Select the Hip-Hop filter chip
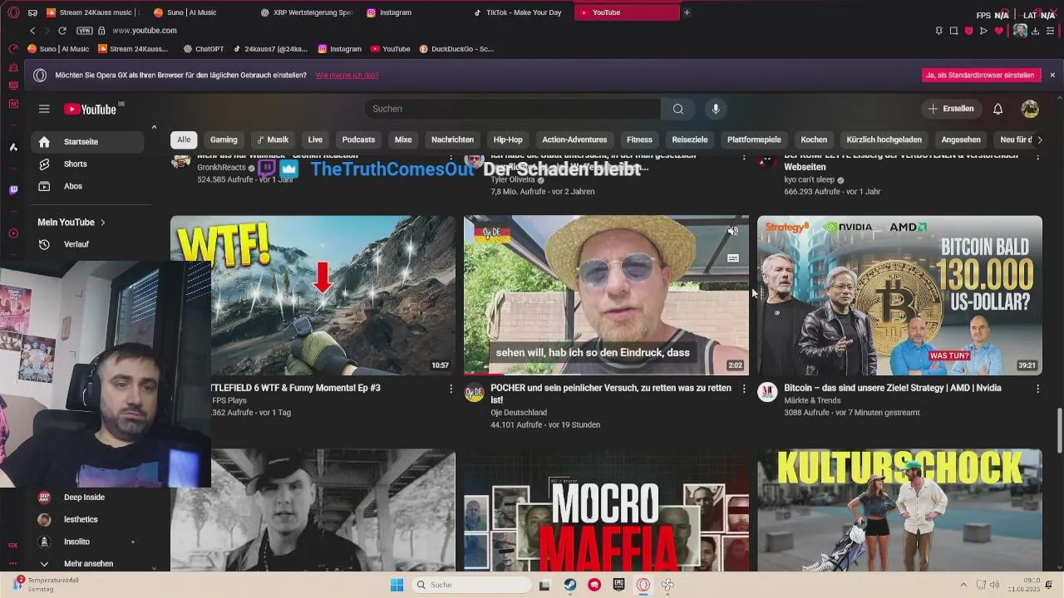The width and height of the screenshot is (1064, 598). point(508,140)
